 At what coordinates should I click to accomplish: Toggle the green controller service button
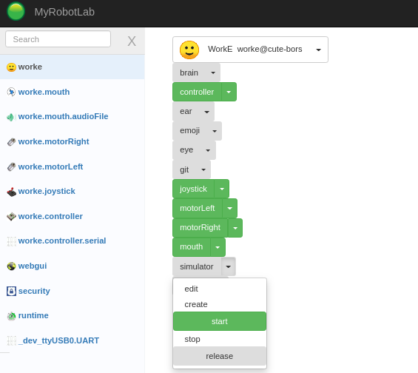coord(197,92)
